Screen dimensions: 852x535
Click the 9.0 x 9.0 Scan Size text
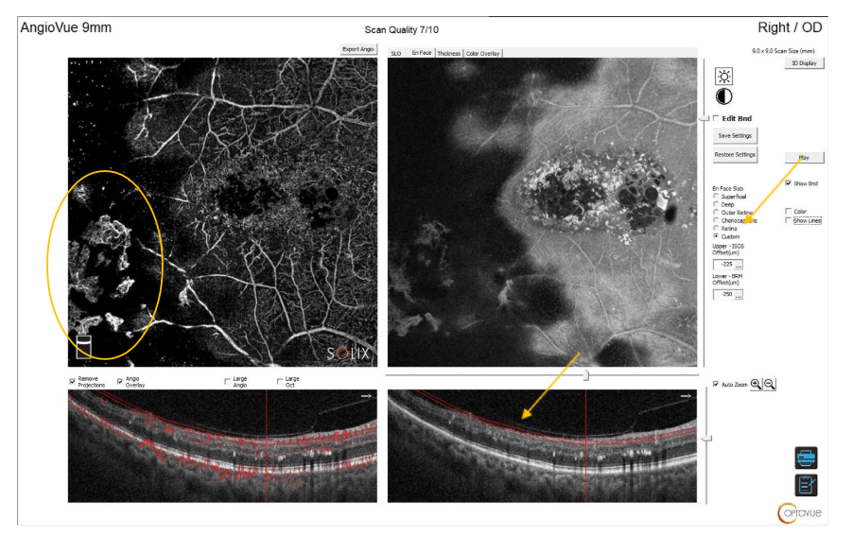[x=783, y=50]
